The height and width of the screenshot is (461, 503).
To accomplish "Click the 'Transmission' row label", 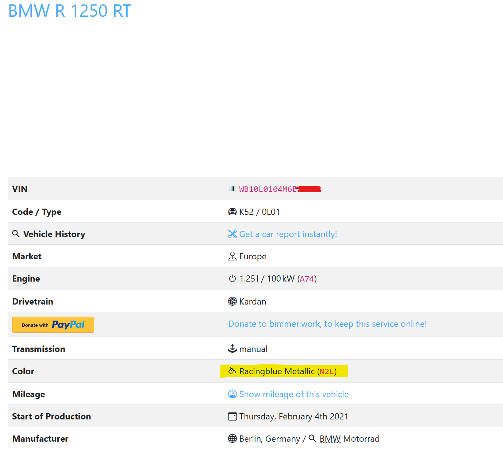I will (x=39, y=349).
